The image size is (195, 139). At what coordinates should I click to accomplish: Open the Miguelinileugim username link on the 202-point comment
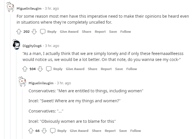29,9
